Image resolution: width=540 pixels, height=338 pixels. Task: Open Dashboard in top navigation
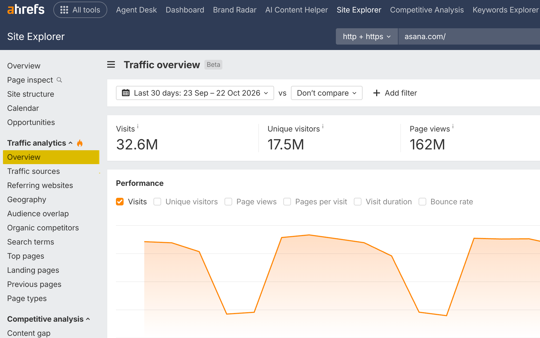click(x=185, y=10)
